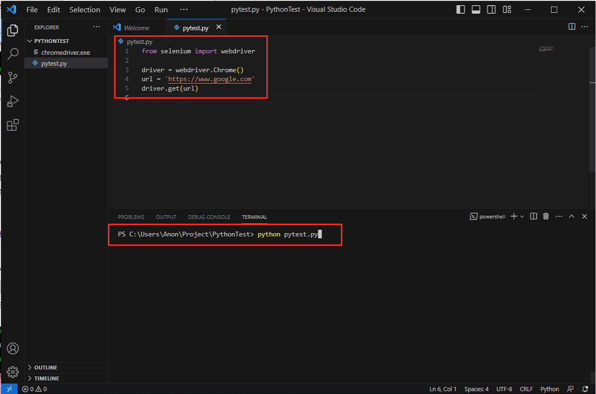Open the new terminal launch profile dropdown
Screen dimensions: 596x394
[x=522, y=217]
